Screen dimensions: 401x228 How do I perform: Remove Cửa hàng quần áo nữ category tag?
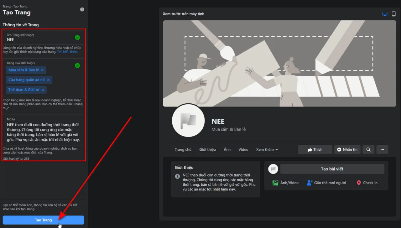pos(48,80)
